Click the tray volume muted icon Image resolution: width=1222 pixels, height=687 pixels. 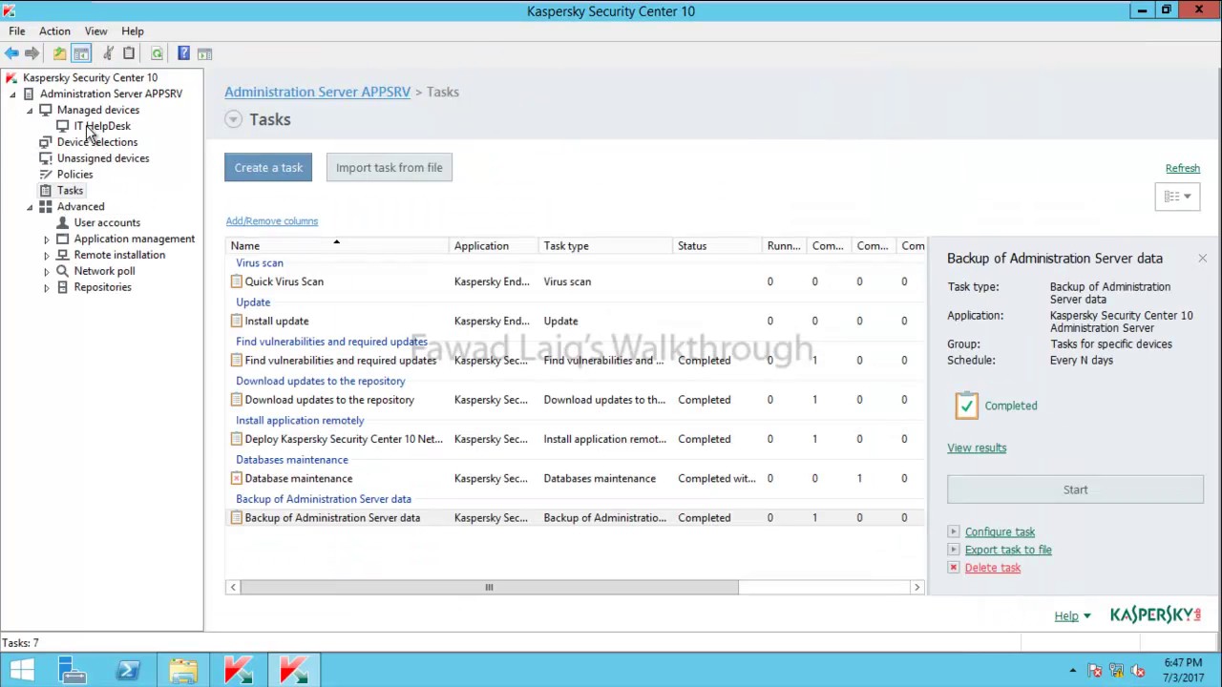tap(1137, 671)
